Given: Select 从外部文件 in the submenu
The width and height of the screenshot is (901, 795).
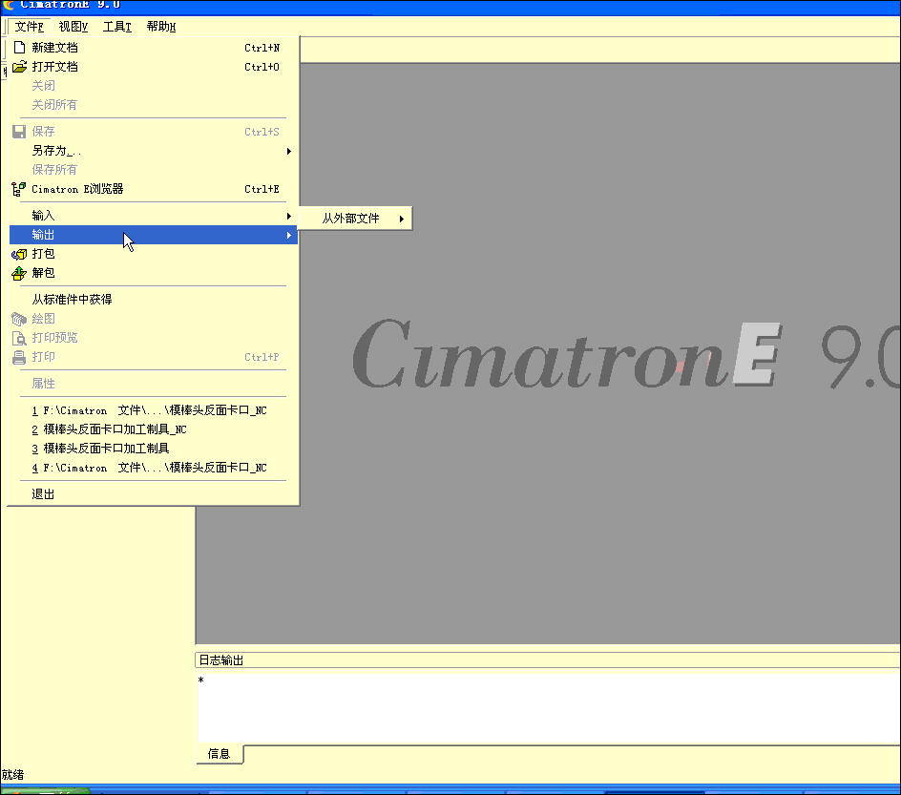Looking at the screenshot, I should (356, 219).
